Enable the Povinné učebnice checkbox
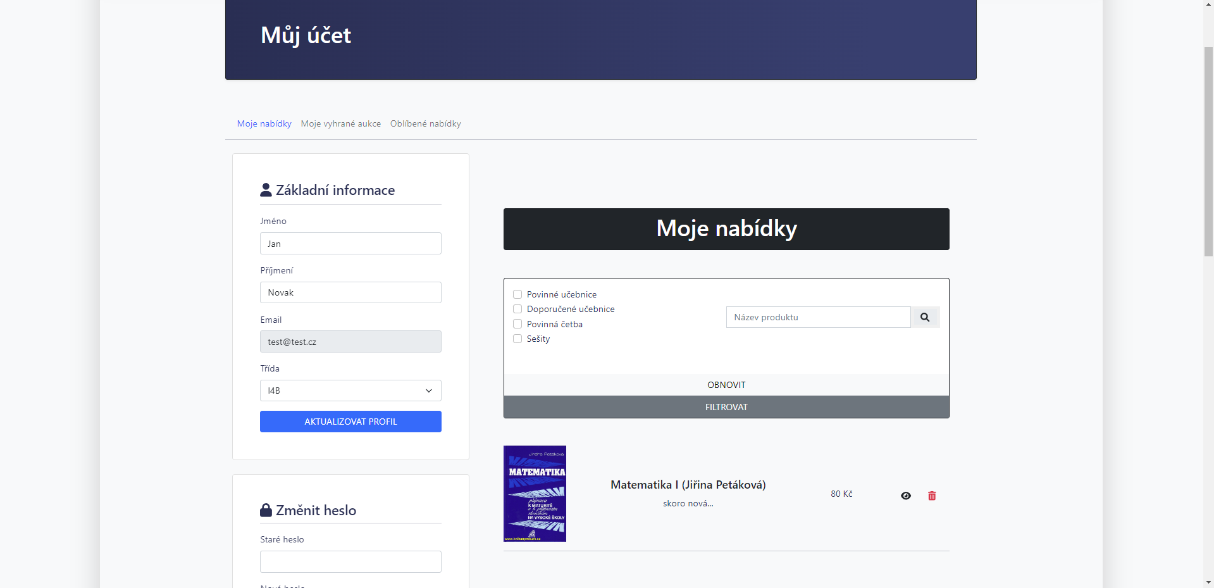The height and width of the screenshot is (588, 1214). pyautogui.click(x=517, y=294)
